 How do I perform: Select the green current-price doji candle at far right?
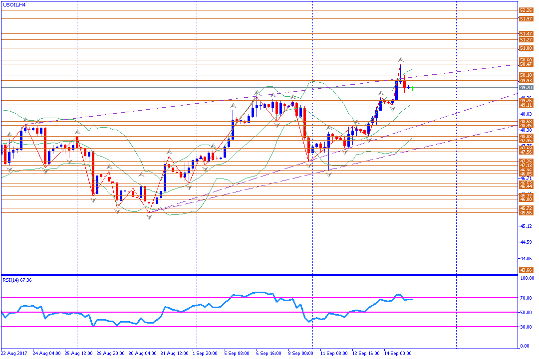pyautogui.click(x=412, y=88)
